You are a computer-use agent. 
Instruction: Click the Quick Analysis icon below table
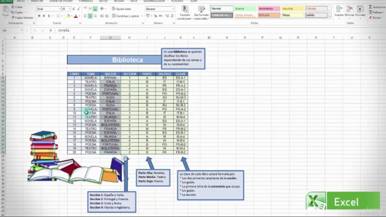pyautogui.click(x=124, y=158)
